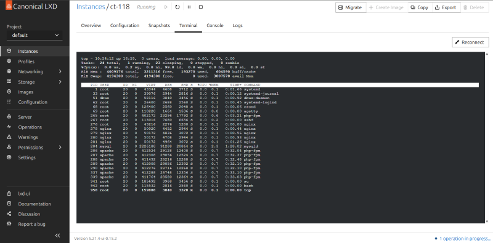
Task: Click the Copy instance button
Action: tap(420, 7)
